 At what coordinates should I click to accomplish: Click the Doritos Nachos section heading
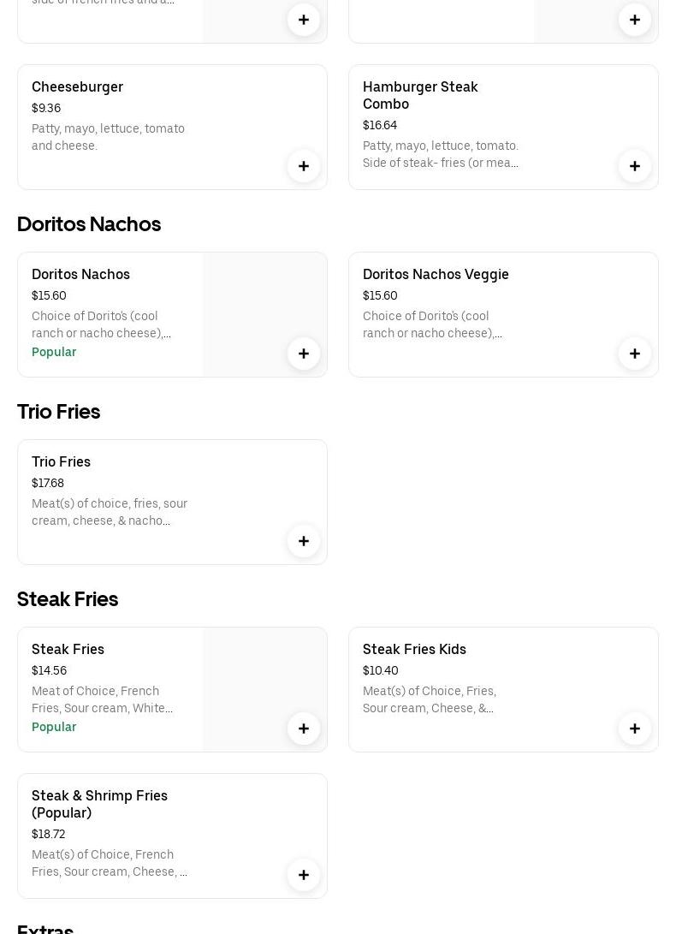point(89,223)
